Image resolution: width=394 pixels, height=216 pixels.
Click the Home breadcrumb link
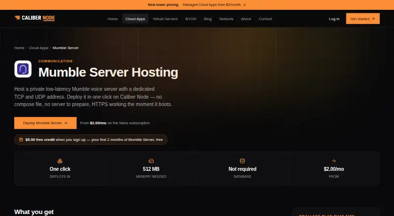[19, 48]
